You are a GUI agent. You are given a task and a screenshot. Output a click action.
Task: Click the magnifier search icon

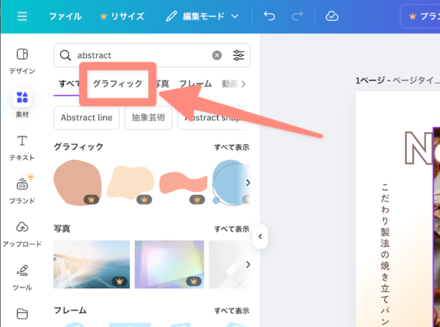point(65,55)
